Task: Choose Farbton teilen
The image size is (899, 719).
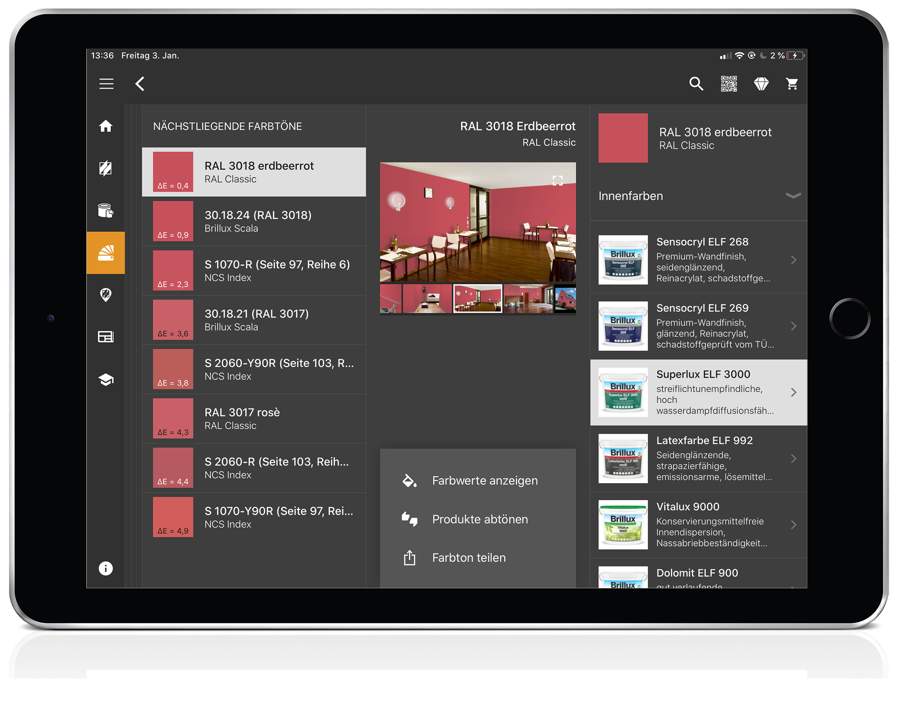Action: pos(469,558)
